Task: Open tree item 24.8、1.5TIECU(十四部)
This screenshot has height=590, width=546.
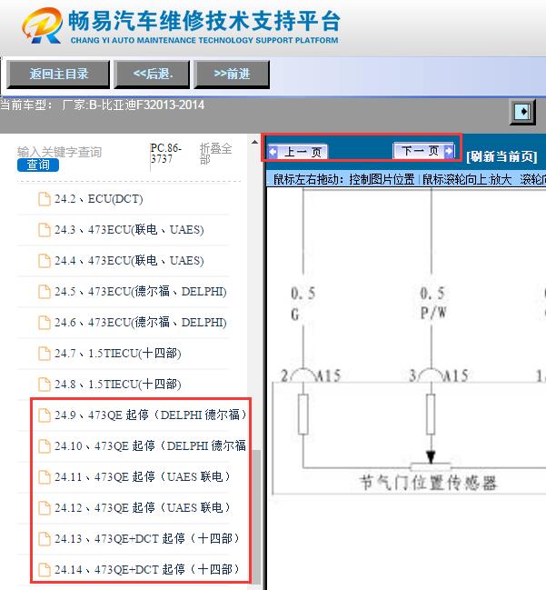Action: coord(118,385)
